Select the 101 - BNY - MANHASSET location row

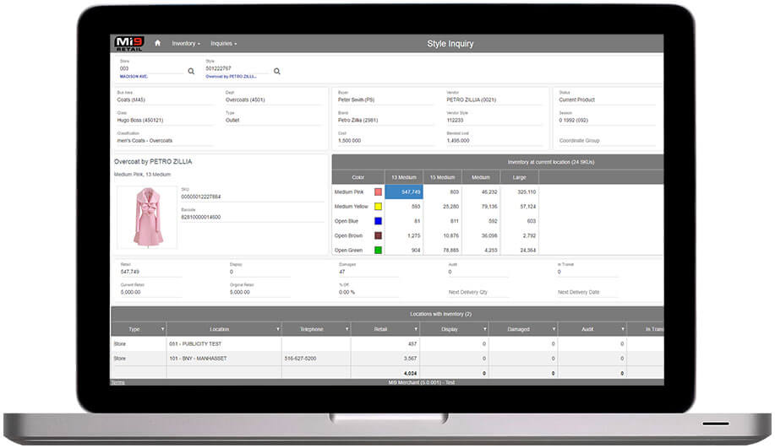click(x=387, y=359)
